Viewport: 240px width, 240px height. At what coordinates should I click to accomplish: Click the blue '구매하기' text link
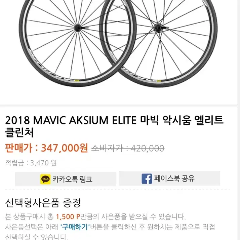75,227
